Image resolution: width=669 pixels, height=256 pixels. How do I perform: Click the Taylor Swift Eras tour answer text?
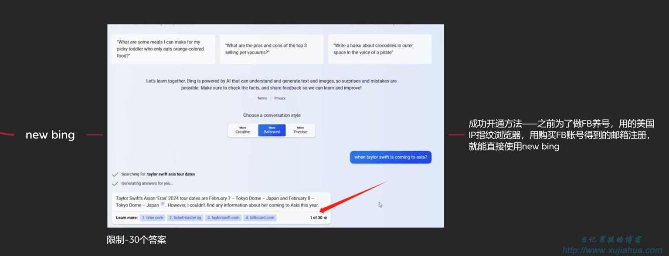point(217,202)
